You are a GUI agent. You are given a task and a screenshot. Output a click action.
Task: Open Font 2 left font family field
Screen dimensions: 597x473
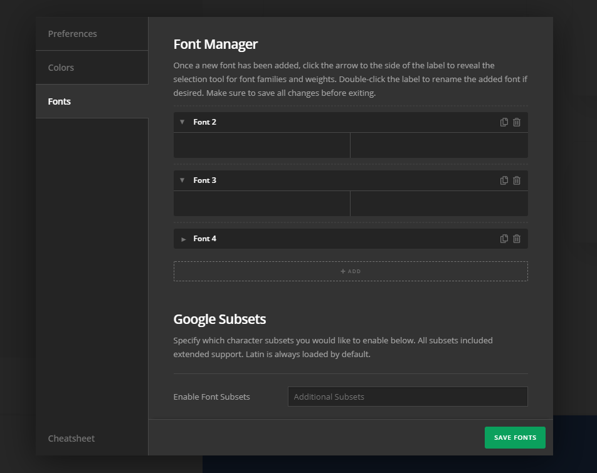[262, 145]
